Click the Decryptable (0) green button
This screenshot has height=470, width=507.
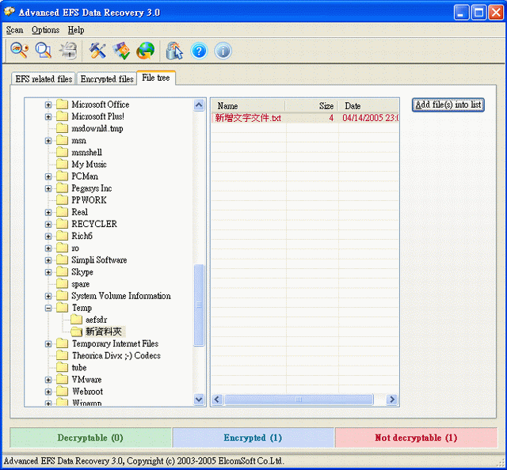[x=90, y=438]
